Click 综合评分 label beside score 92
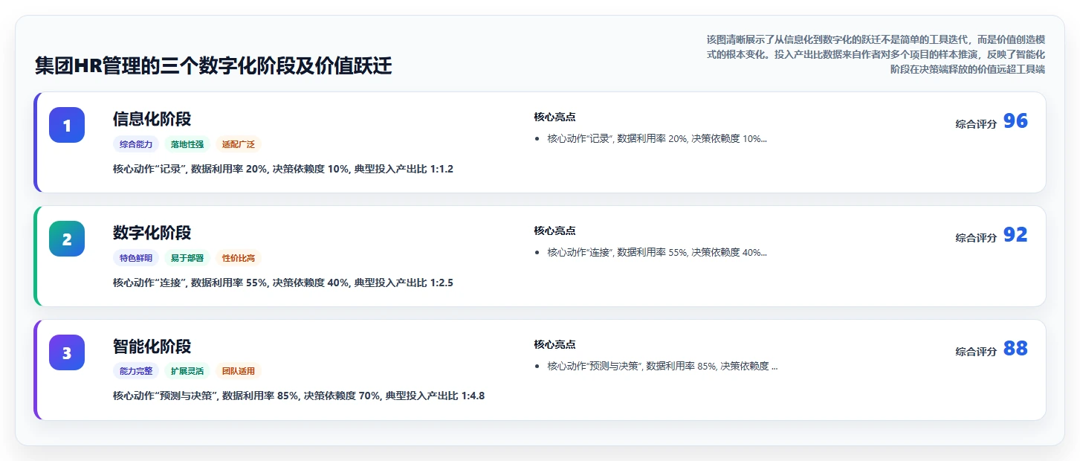The width and height of the screenshot is (1080, 461). click(976, 238)
